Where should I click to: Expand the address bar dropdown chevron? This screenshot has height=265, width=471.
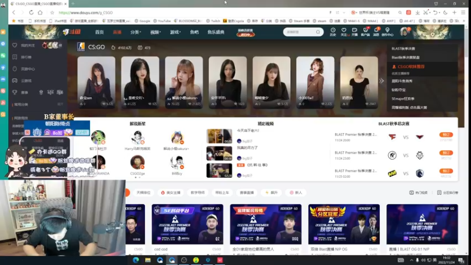pyautogui.click(x=344, y=12)
